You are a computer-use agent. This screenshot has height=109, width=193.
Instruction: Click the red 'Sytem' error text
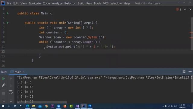click(92, 37)
